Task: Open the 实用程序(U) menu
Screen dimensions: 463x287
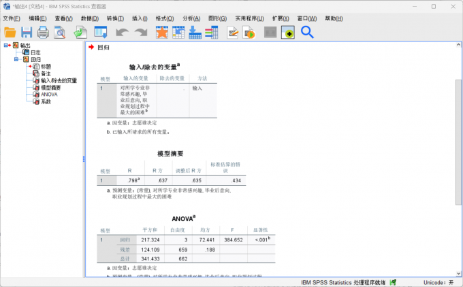Action: point(249,18)
